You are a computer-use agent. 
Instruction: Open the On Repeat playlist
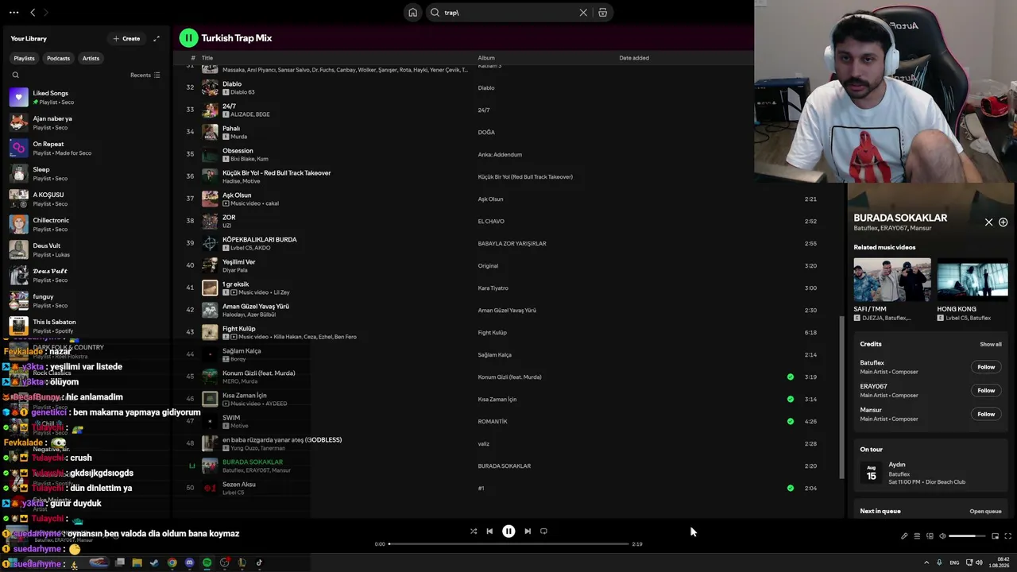pyautogui.click(x=86, y=148)
